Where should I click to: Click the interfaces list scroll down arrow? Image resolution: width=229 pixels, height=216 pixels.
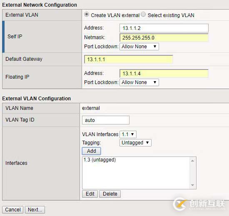[192, 185]
